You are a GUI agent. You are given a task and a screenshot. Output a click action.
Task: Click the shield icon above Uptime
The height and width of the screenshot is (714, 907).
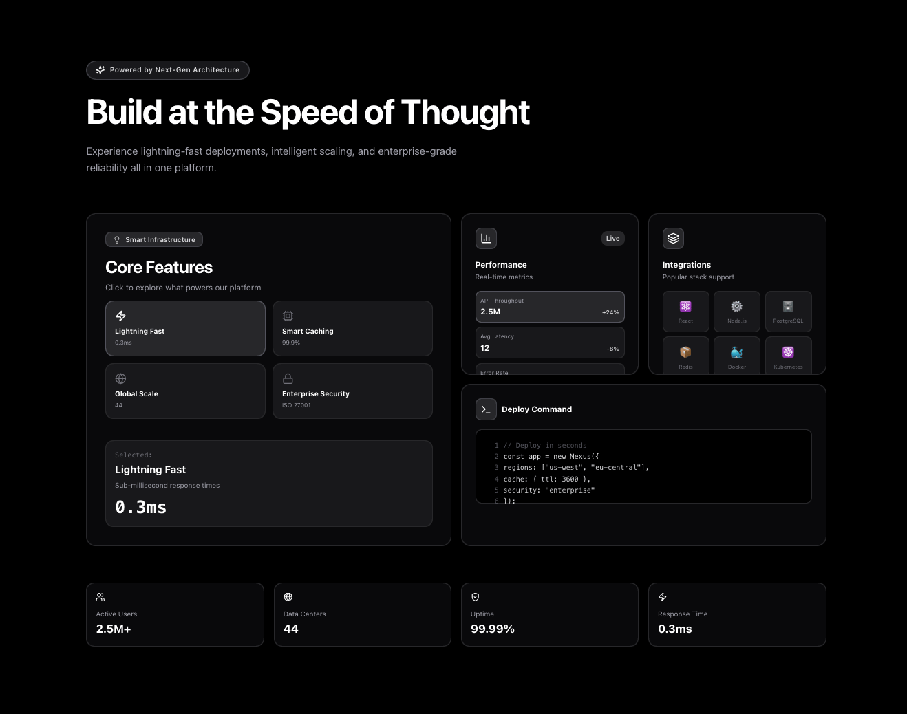tap(476, 597)
